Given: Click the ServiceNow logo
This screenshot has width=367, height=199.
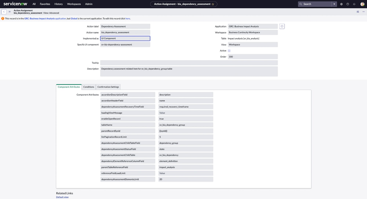Looking at the screenshot, I should [15, 4].
